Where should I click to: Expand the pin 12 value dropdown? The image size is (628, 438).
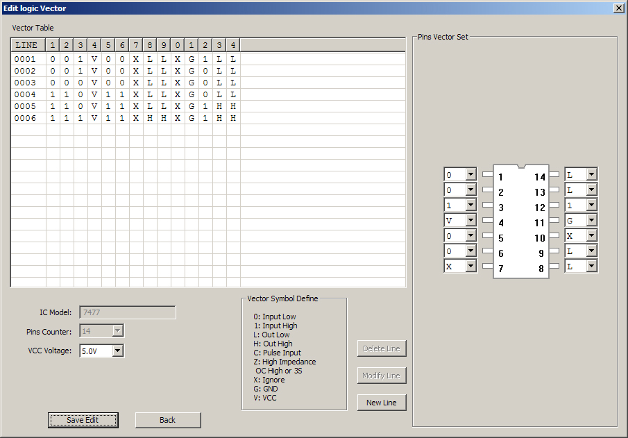(x=591, y=205)
